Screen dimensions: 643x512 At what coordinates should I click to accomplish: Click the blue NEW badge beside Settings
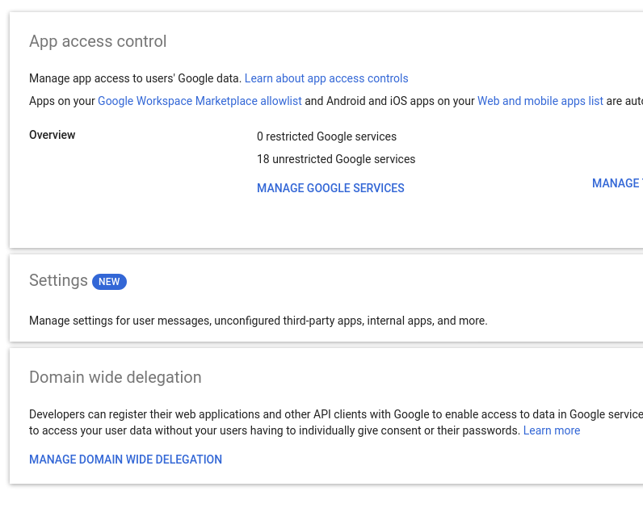pyautogui.click(x=109, y=282)
